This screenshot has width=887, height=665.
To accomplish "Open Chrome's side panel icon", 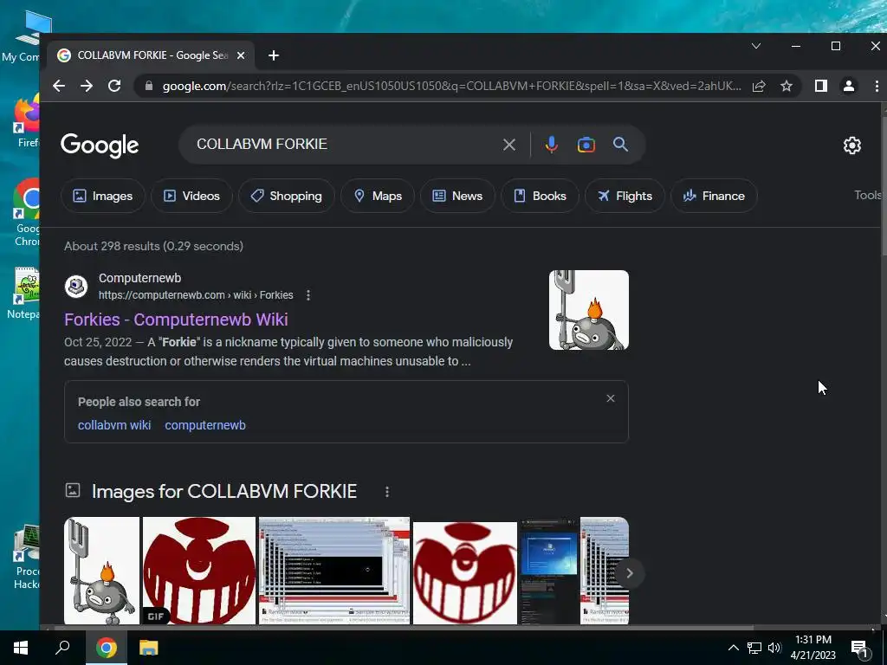I will [821, 86].
